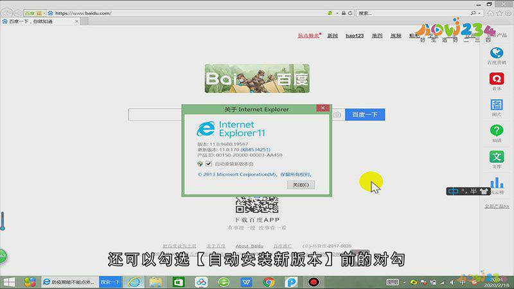Screen dimensions: 514x289
Task: Toggle 半 half-width mode on IME toolbar
Action: pos(474,191)
